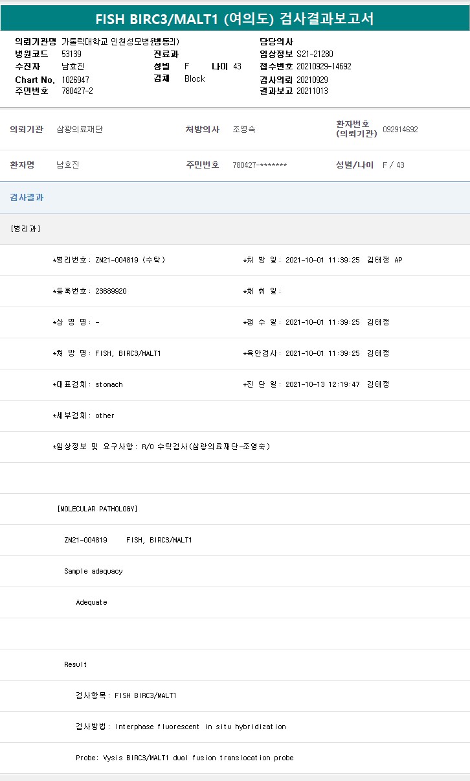Click the 의뢰기관 value 삼광의료재단
This screenshot has height=781, width=470.
tap(80, 129)
